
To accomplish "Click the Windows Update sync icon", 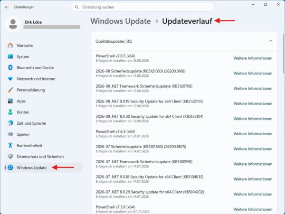I will (10, 167).
